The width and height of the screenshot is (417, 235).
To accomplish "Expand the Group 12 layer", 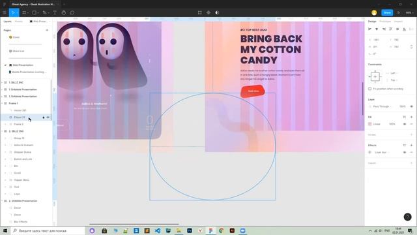I will tap(5, 138).
